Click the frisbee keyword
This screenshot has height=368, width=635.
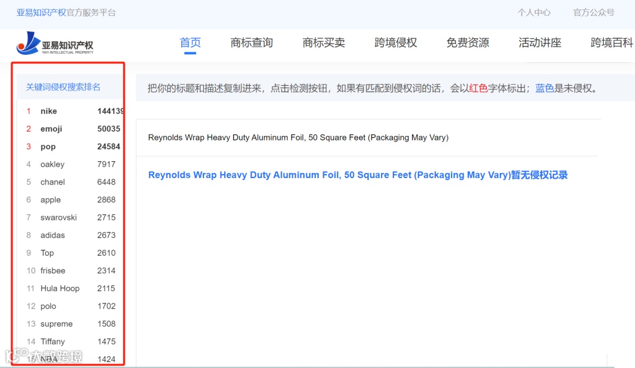[53, 271]
